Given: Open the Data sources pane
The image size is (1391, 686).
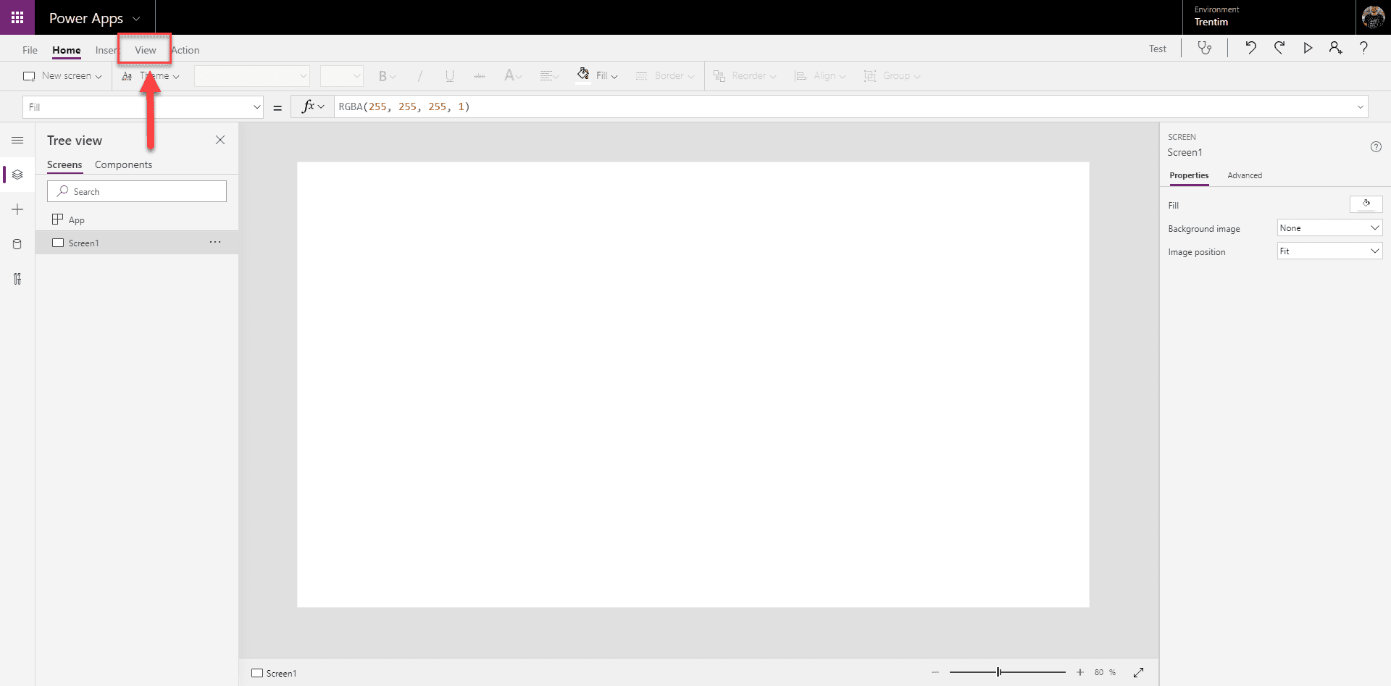Looking at the screenshot, I should [17, 244].
